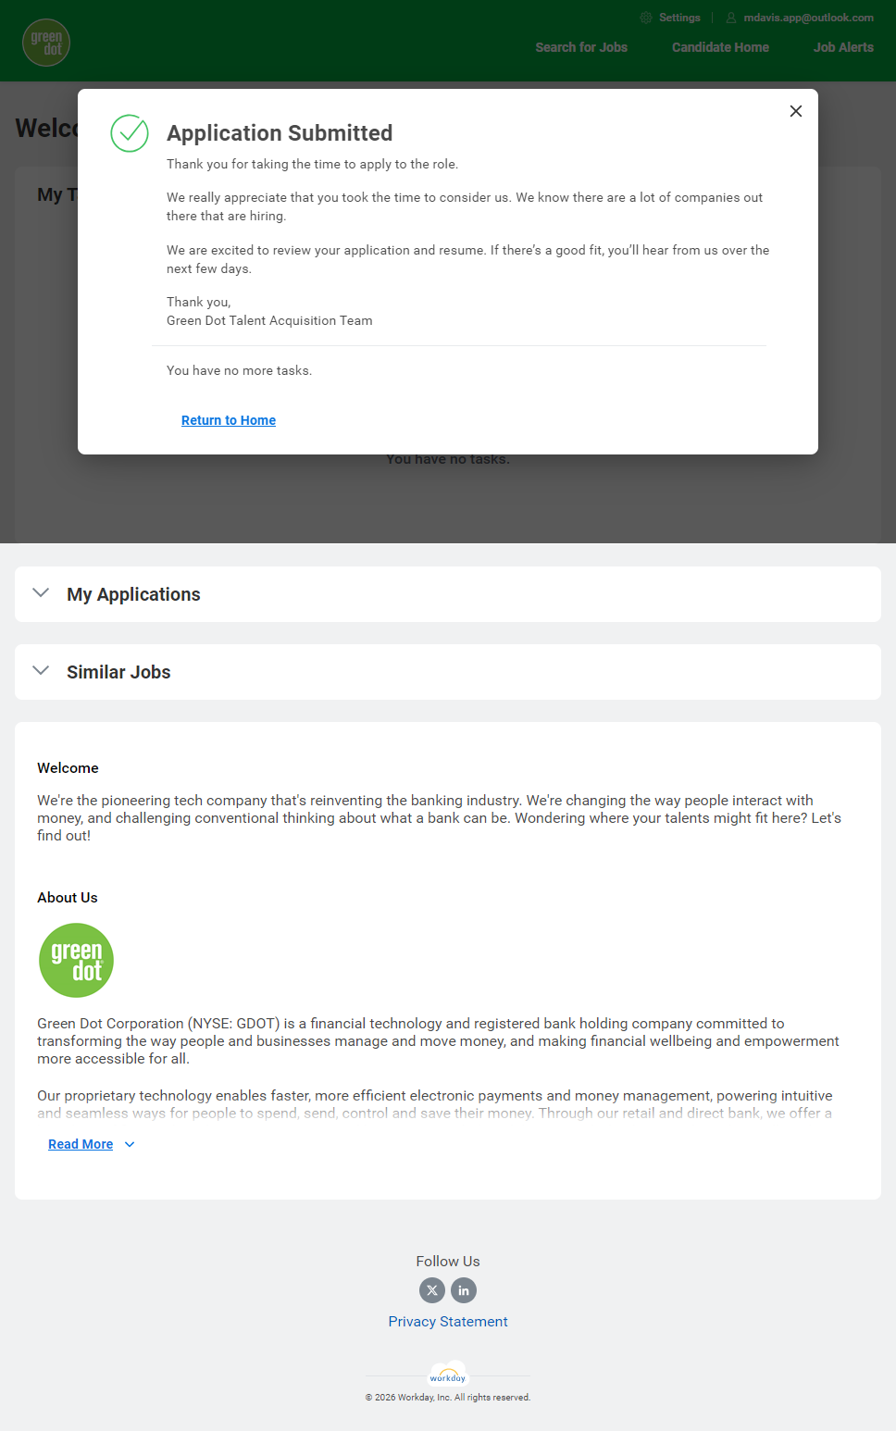Screen dimensions: 896x1431
Task: Click the Settings gear icon
Action: 646,18
